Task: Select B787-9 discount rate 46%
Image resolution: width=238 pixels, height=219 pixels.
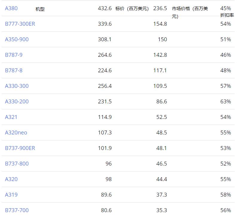Action: tap(225, 55)
